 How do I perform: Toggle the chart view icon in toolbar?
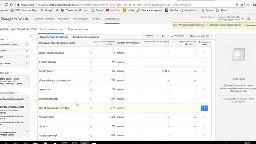[164, 36]
